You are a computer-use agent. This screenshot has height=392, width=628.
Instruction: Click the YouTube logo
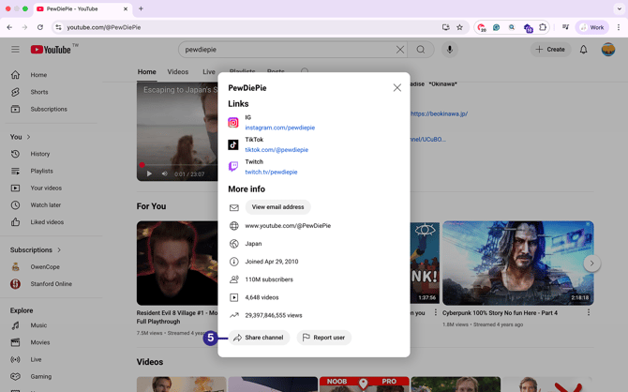pos(52,50)
